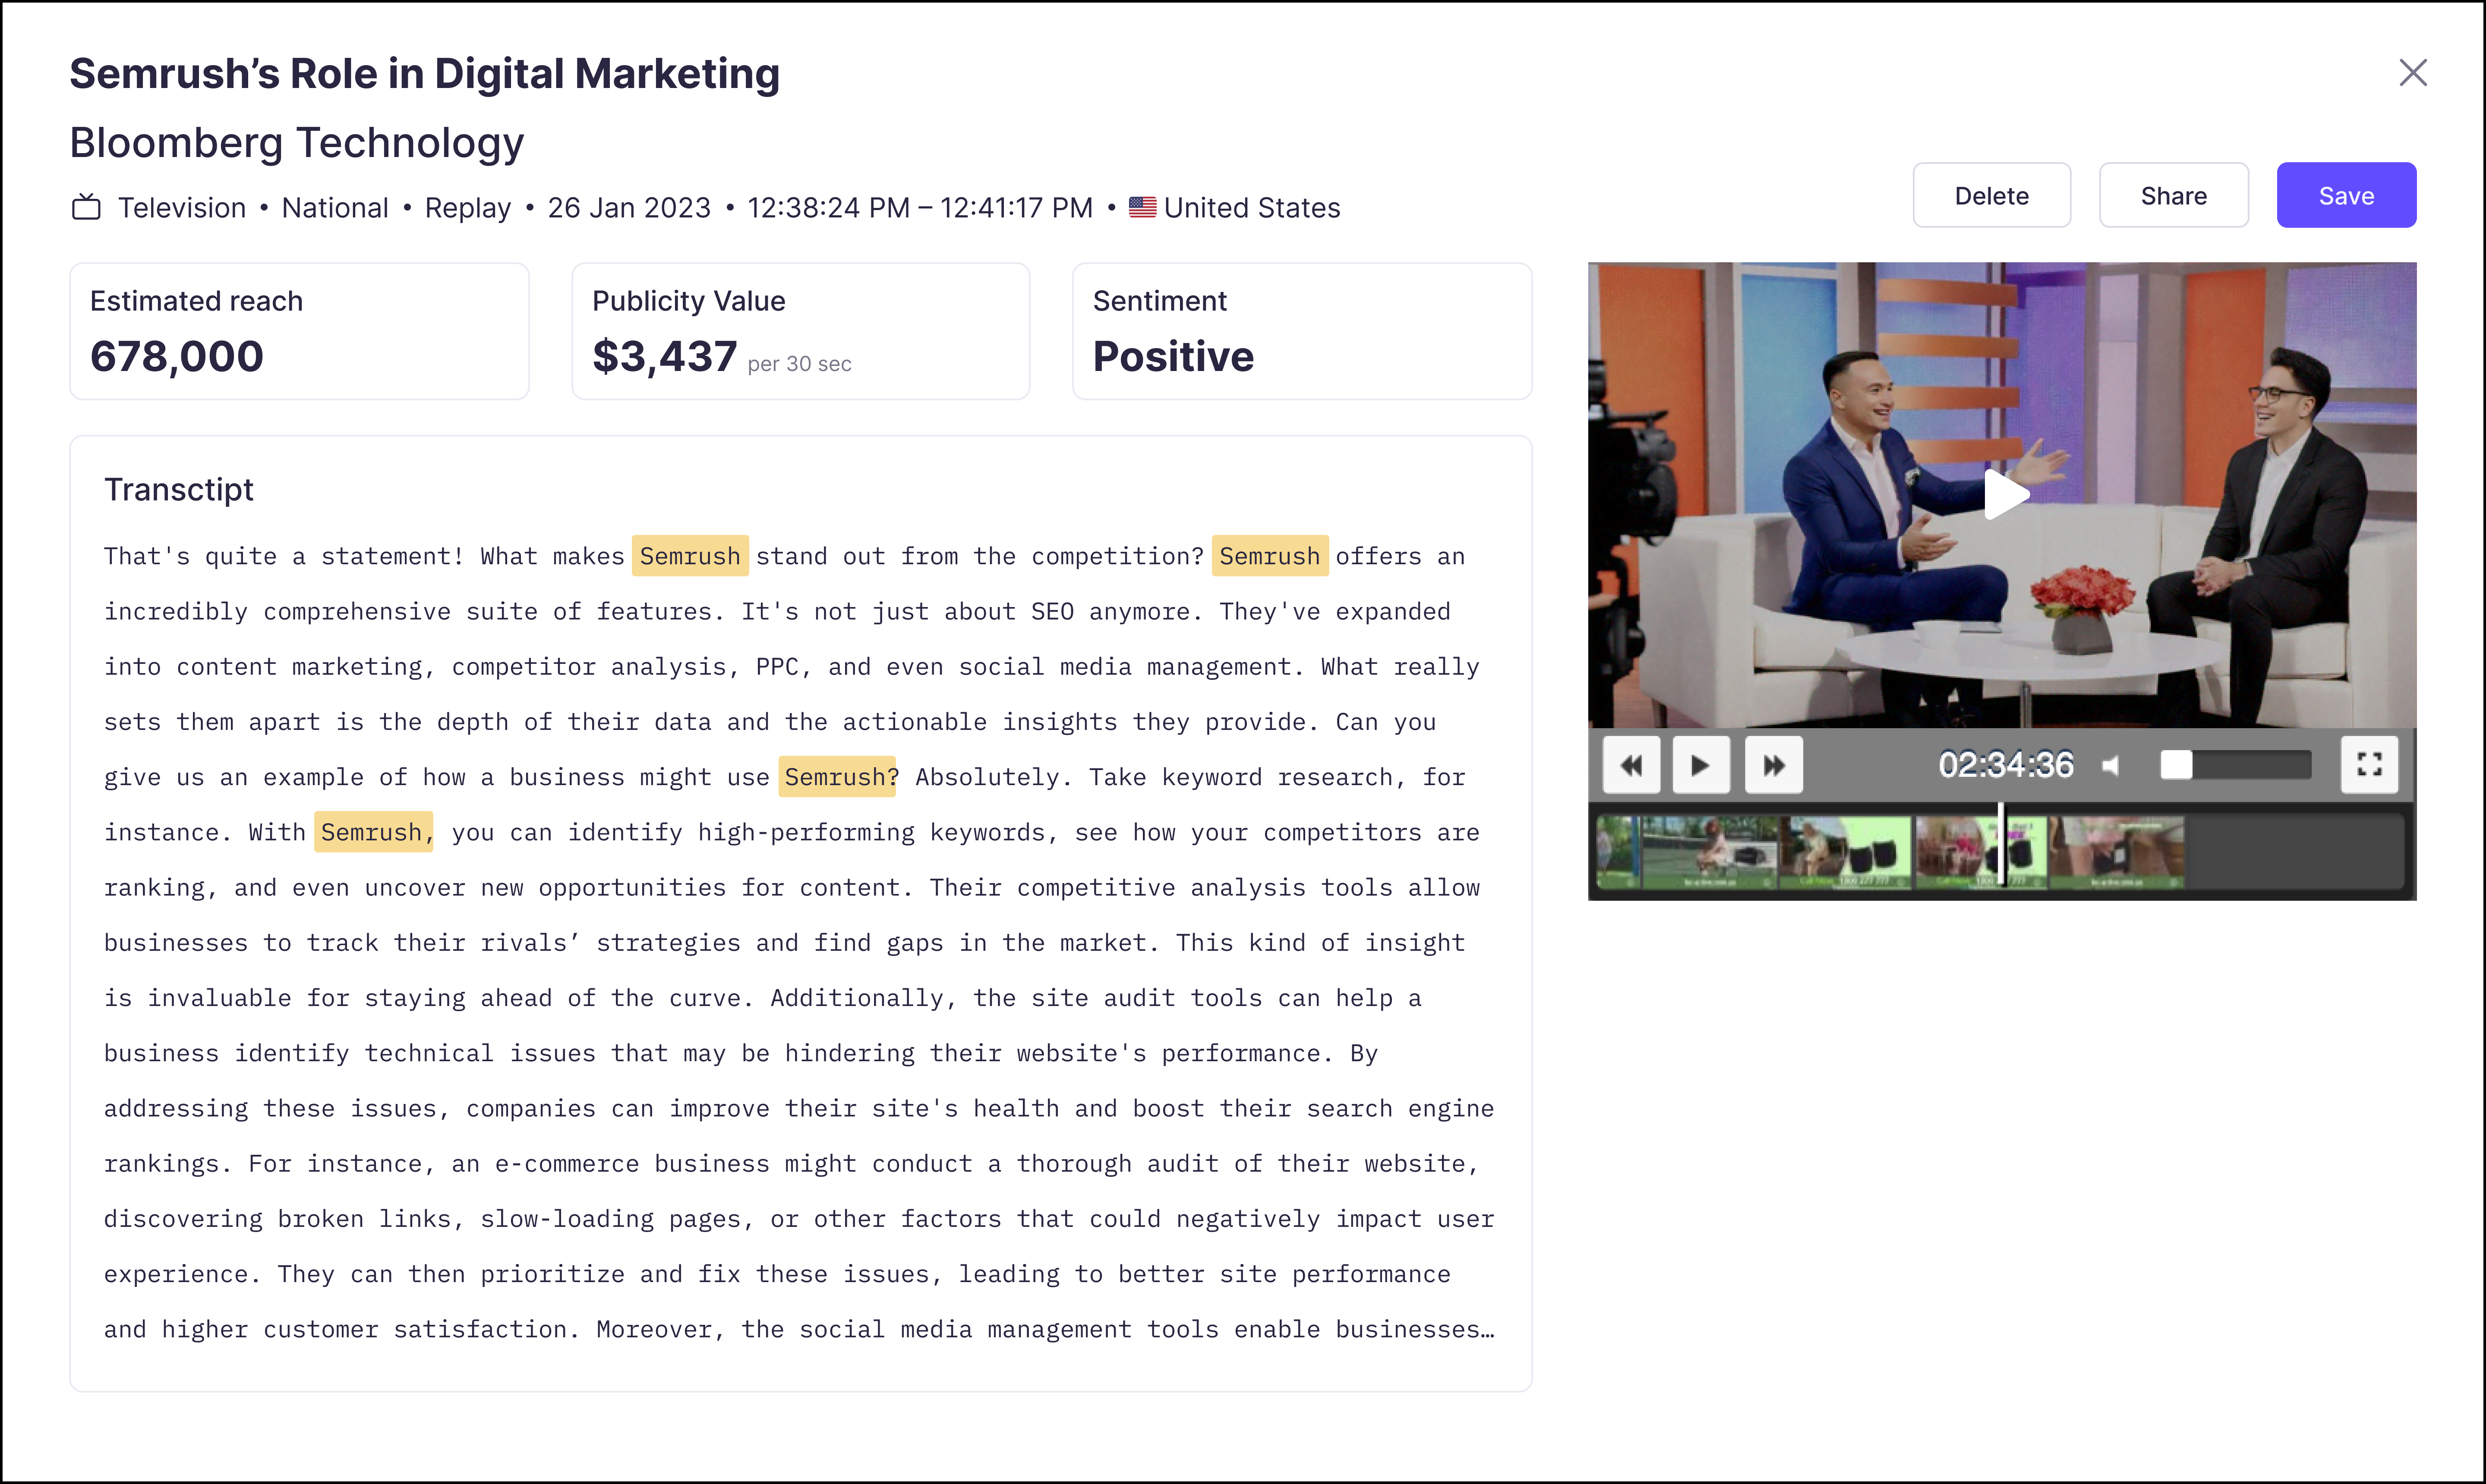The height and width of the screenshot is (1484, 2486).
Task: Click first highlighted Semrush keyword in transcript
Action: coord(689,556)
